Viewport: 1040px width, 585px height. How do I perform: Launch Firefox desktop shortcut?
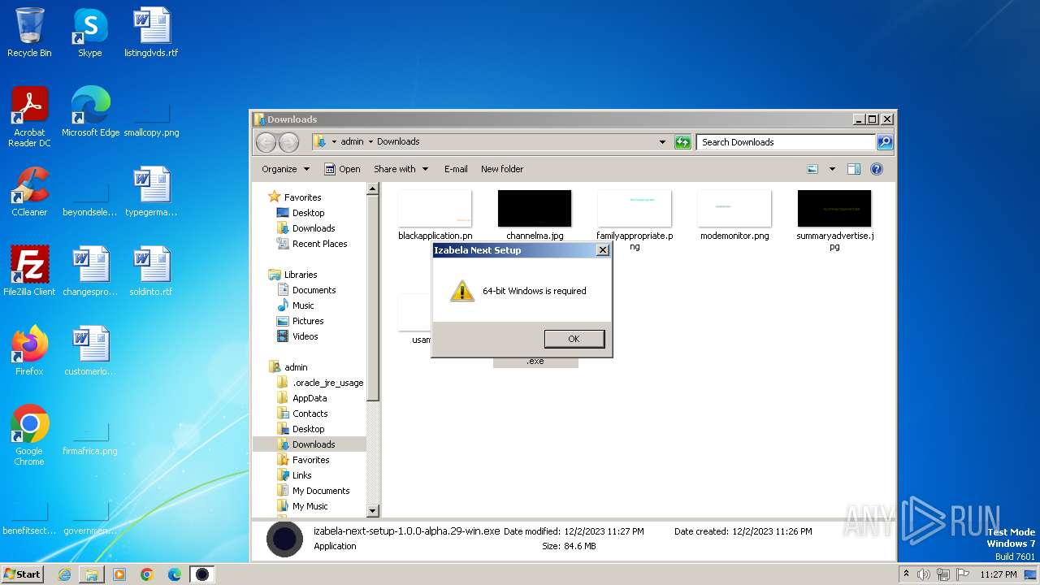[x=29, y=351]
